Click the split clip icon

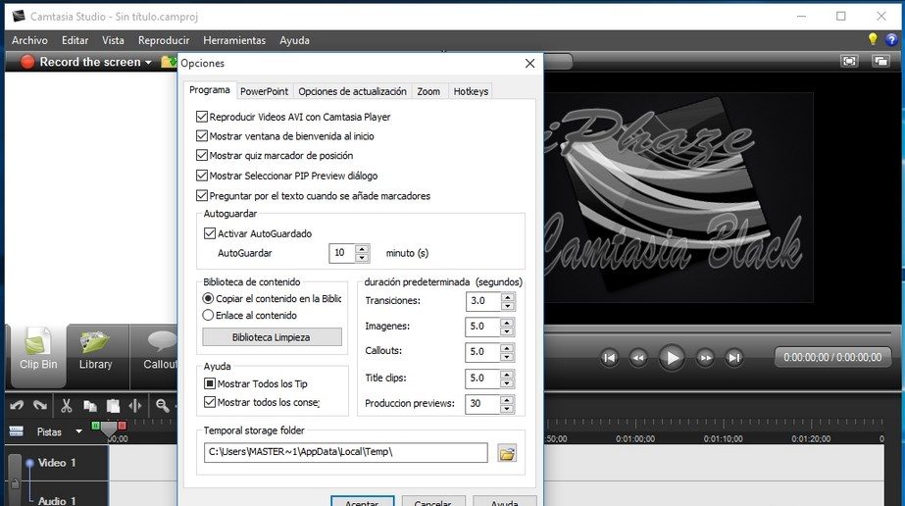coord(135,406)
